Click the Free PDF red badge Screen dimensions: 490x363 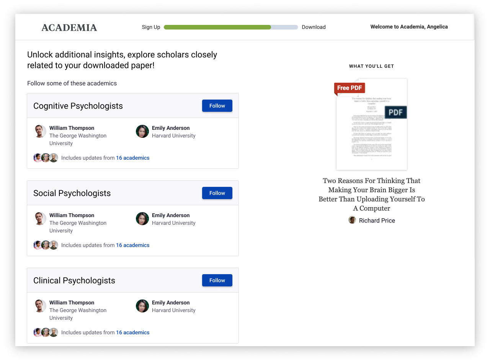click(350, 88)
